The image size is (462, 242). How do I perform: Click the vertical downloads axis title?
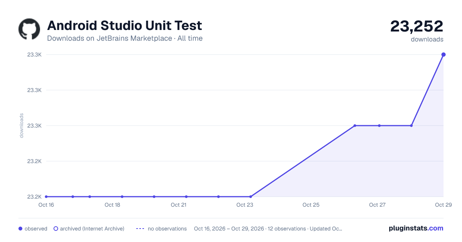22,126
